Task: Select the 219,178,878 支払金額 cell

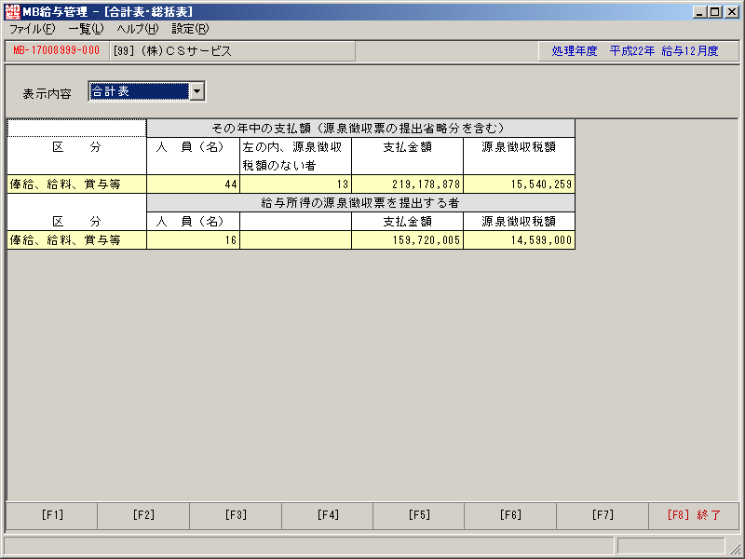Action: pos(407,184)
